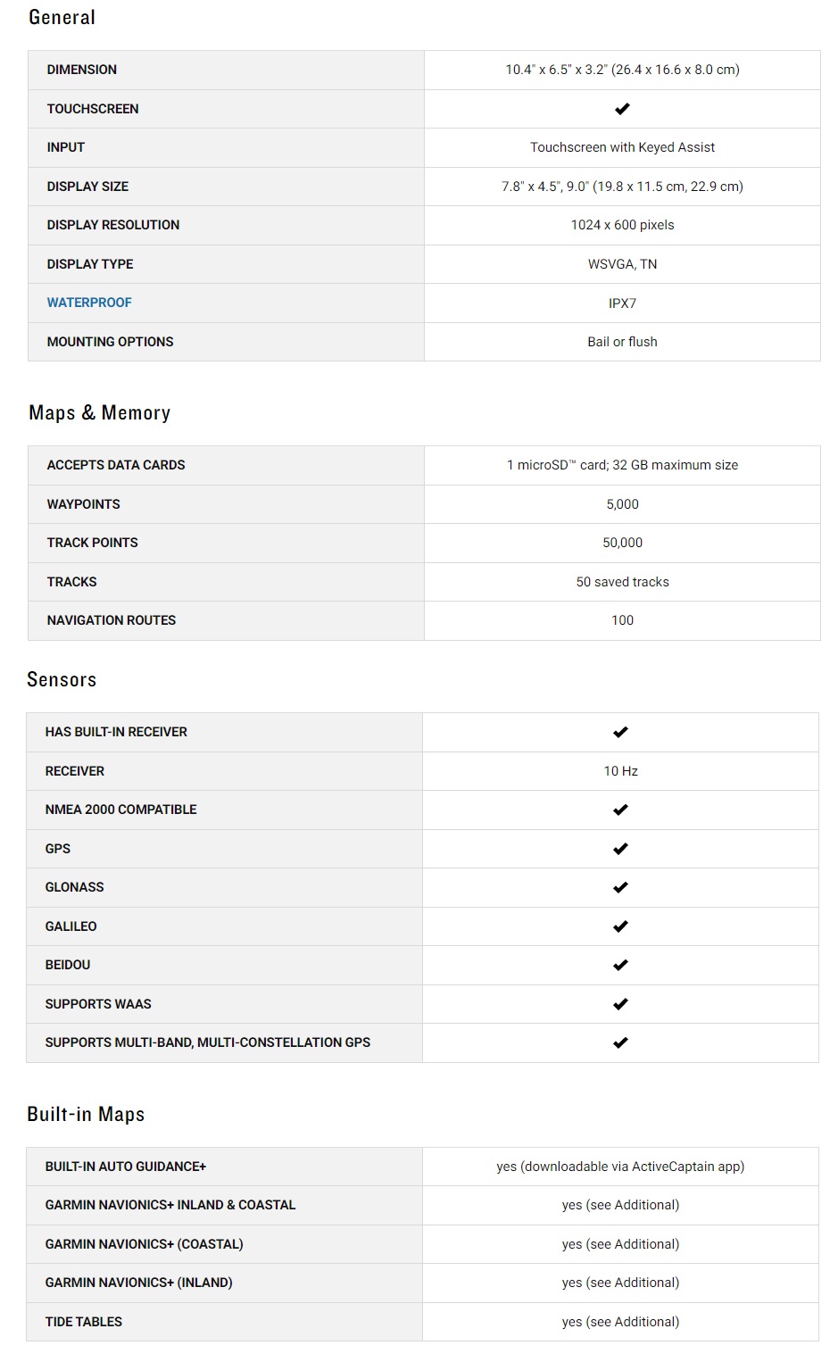Click the multi-band multi-constellation GPS checkmark
Image resolution: width=838 pixels, height=1362 pixels.
(x=620, y=1042)
